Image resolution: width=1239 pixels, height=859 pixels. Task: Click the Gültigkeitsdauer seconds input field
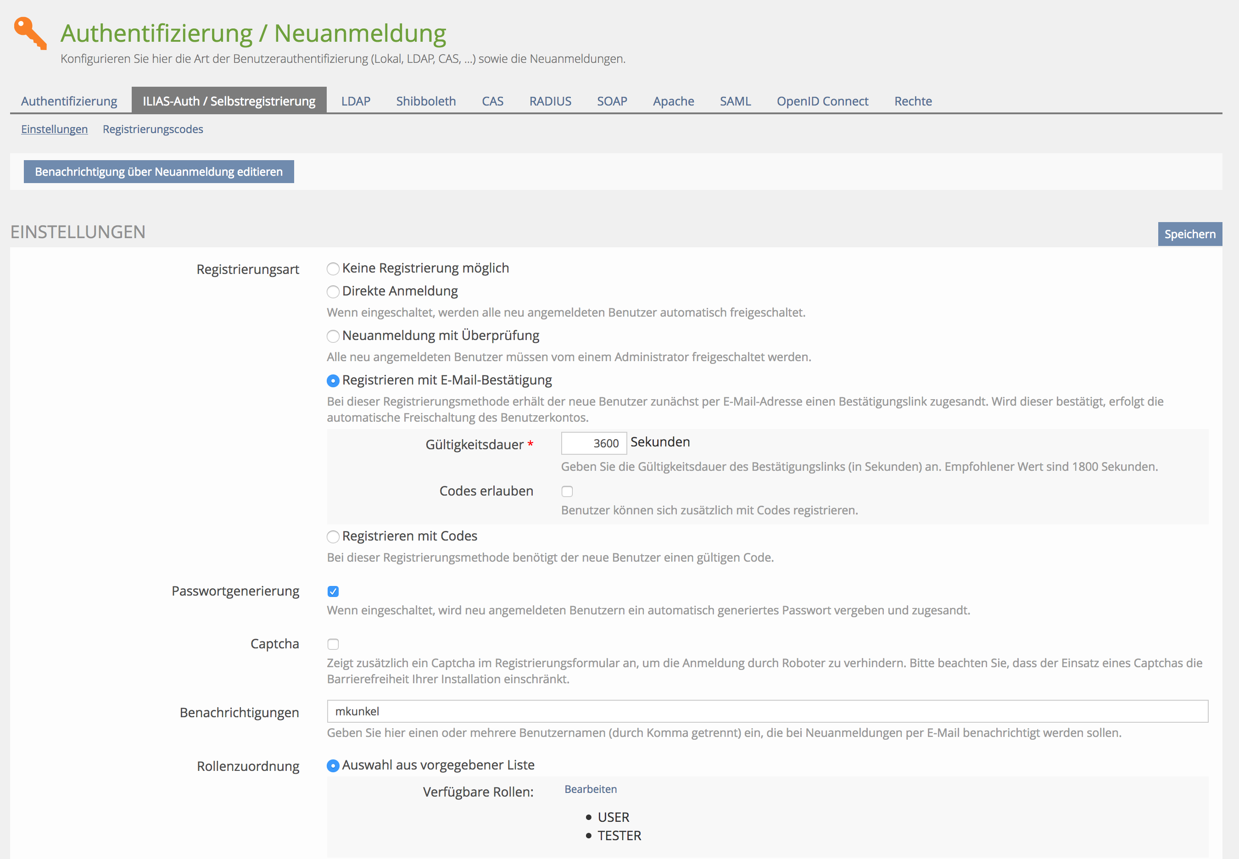point(593,443)
